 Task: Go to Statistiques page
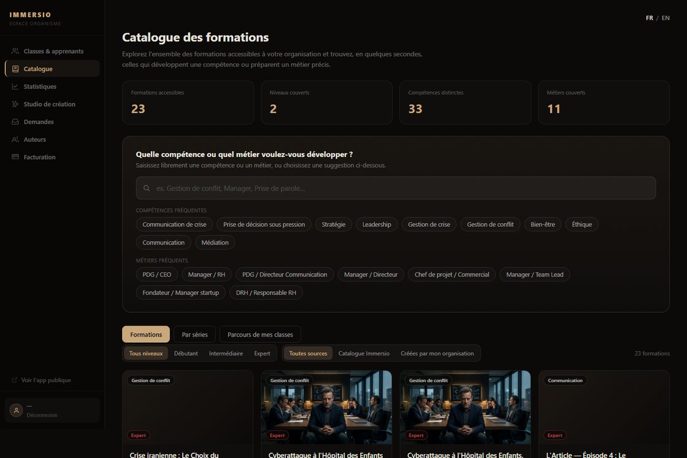click(x=52, y=86)
